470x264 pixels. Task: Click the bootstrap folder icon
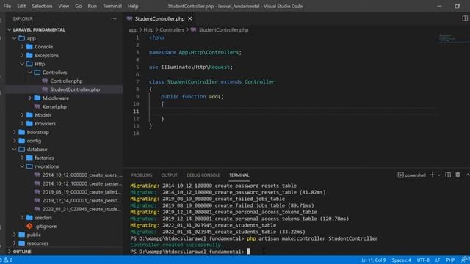22,132
